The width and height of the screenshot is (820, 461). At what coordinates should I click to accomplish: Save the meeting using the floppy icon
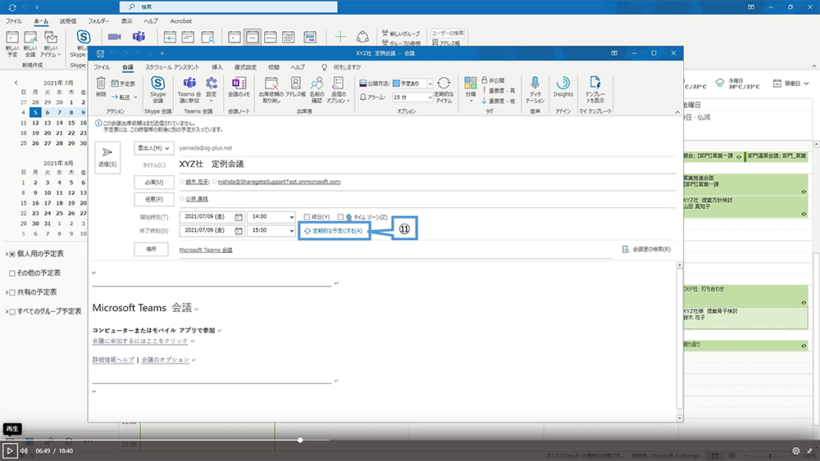(100, 53)
